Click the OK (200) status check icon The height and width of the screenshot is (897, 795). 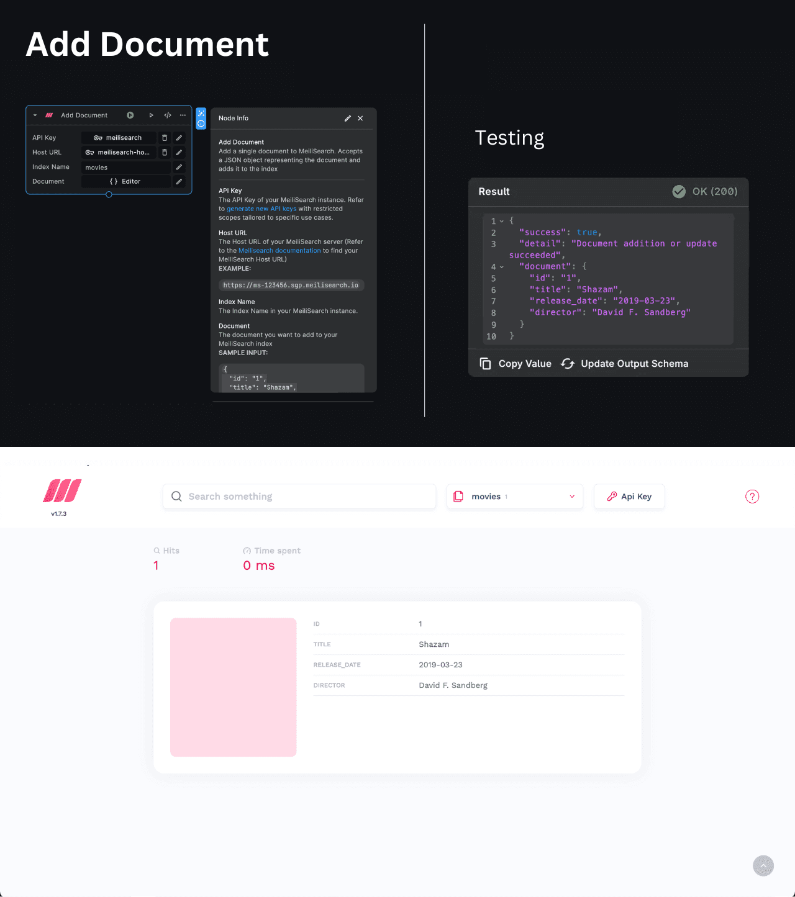(679, 191)
